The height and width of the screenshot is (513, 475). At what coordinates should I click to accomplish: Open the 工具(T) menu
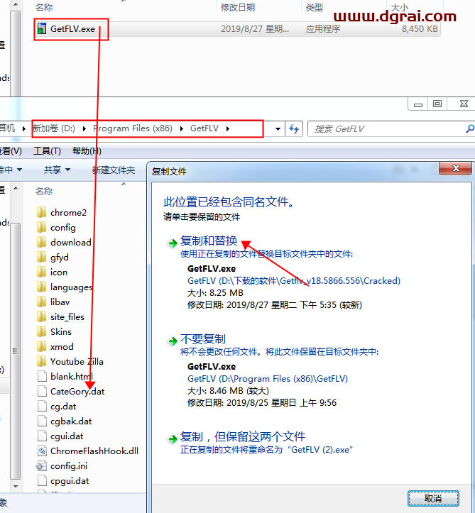[x=47, y=151]
